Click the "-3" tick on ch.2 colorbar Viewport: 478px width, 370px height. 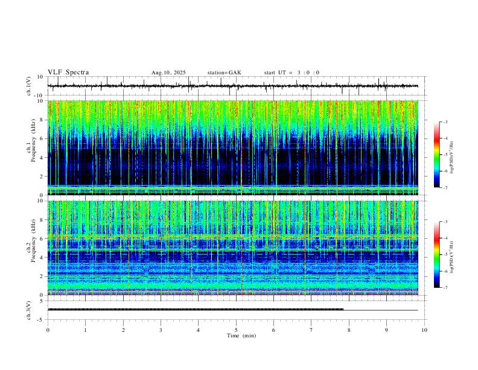point(445,222)
